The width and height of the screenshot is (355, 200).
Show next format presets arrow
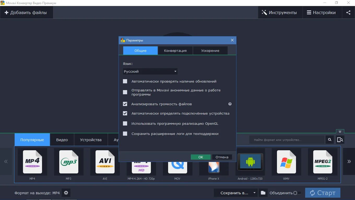349,161
